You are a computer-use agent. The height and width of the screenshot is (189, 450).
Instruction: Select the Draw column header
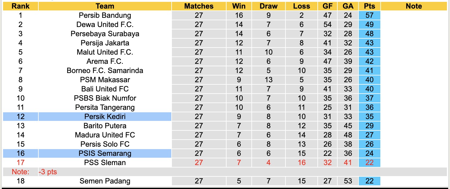point(268,6)
